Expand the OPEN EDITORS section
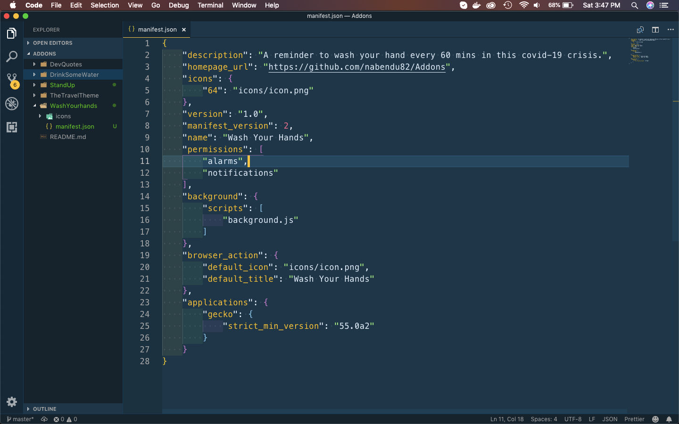This screenshot has height=424, width=679. pos(73,43)
